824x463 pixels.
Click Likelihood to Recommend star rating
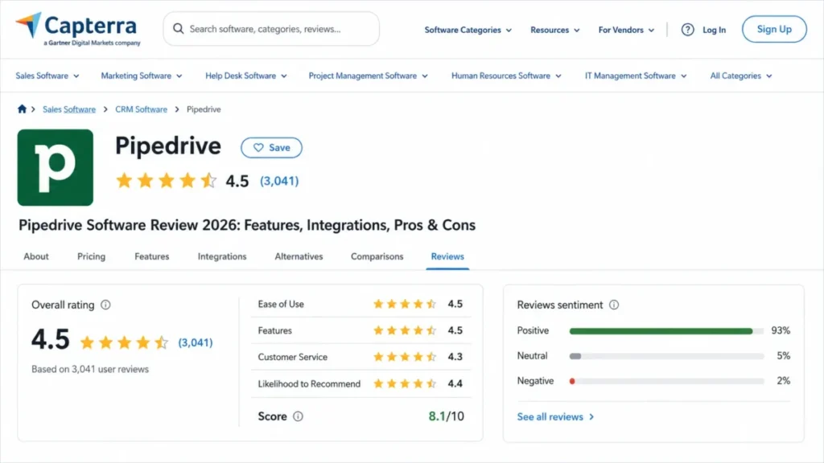(405, 383)
